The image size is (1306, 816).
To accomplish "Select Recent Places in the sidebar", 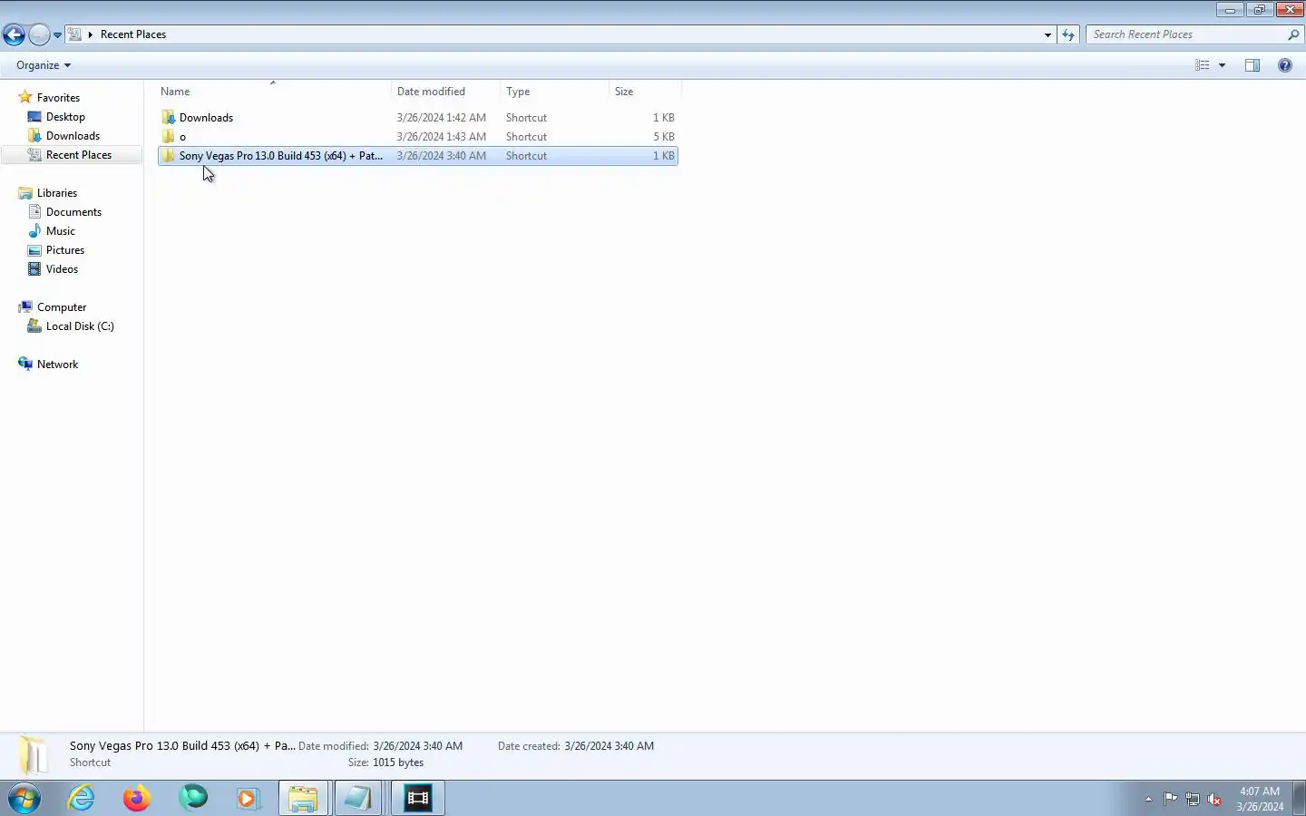I will (79, 155).
